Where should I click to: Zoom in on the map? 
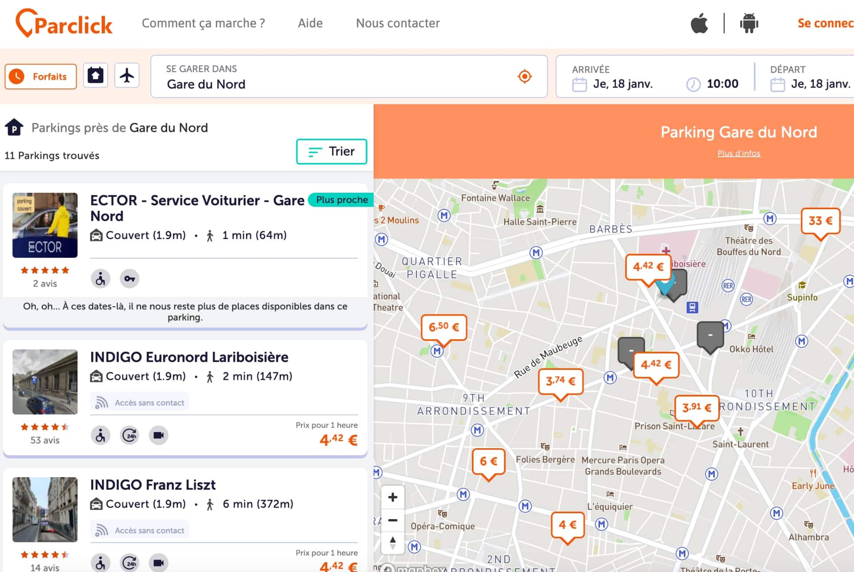[x=393, y=497]
